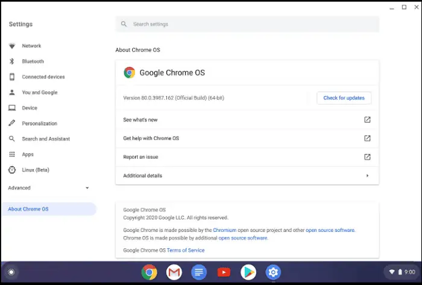This screenshot has height=285, width=422.
Task: Focus the Search settings field
Action: 247,24
